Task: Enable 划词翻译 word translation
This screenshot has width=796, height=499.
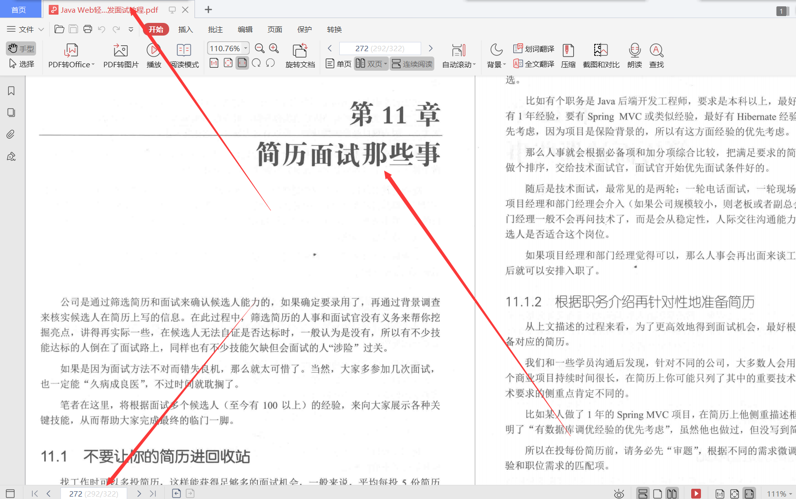Action: [534, 49]
